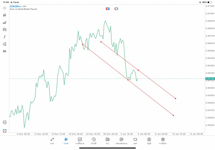Open the chart type candlestick icon
This screenshot has width=215, height=150.
click(5, 15)
